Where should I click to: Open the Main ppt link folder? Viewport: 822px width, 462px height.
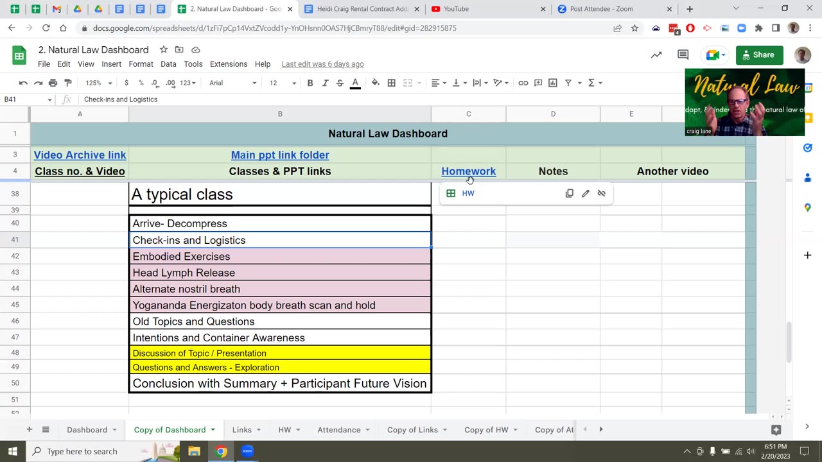tap(280, 155)
